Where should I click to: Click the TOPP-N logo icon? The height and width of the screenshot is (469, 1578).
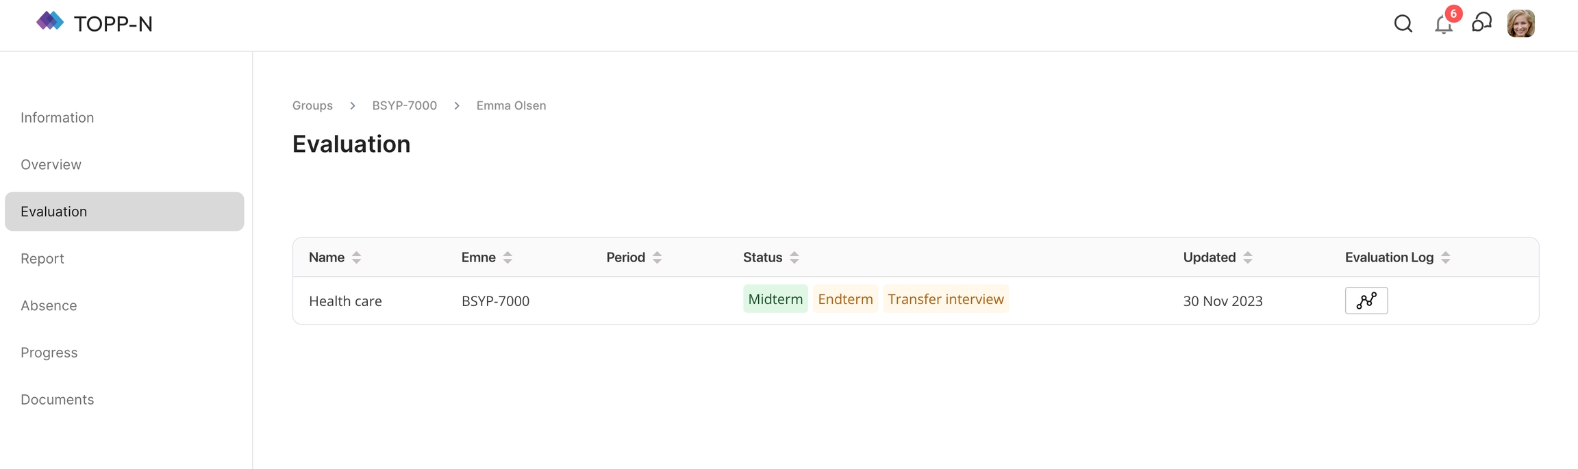click(50, 22)
